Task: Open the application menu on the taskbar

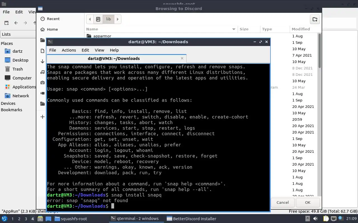Action: [x=4, y=219]
